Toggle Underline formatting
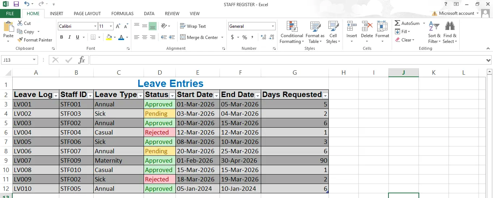The height and width of the screenshot is (198, 493). pyautogui.click(x=77, y=37)
